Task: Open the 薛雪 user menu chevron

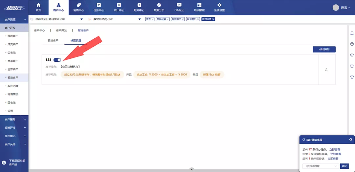Action: pyautogui.click(x=349, y=8)
